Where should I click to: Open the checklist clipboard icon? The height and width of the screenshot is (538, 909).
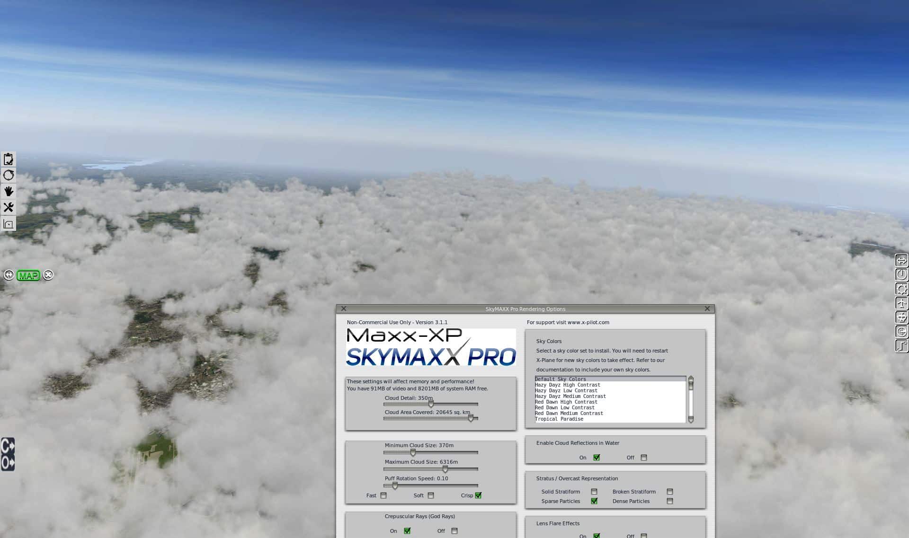coord(9,159)
